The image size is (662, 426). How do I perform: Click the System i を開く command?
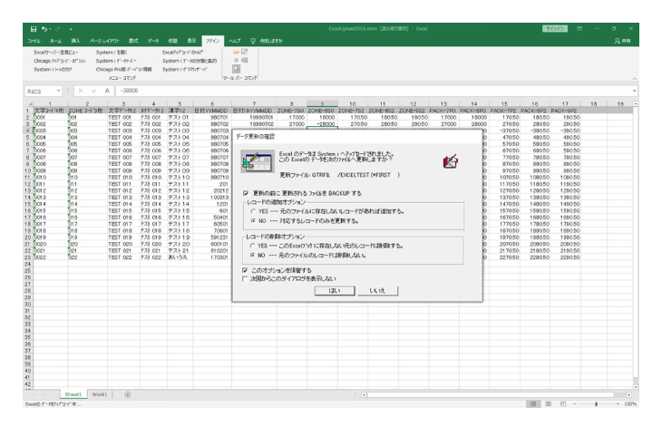(112, 53)
